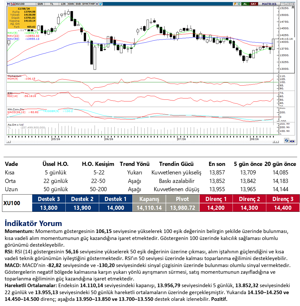Click 'Kuvvetlenen yükseliş' trend cell
This screenshot has height=306, width=300.
click(x=176, y=173)
